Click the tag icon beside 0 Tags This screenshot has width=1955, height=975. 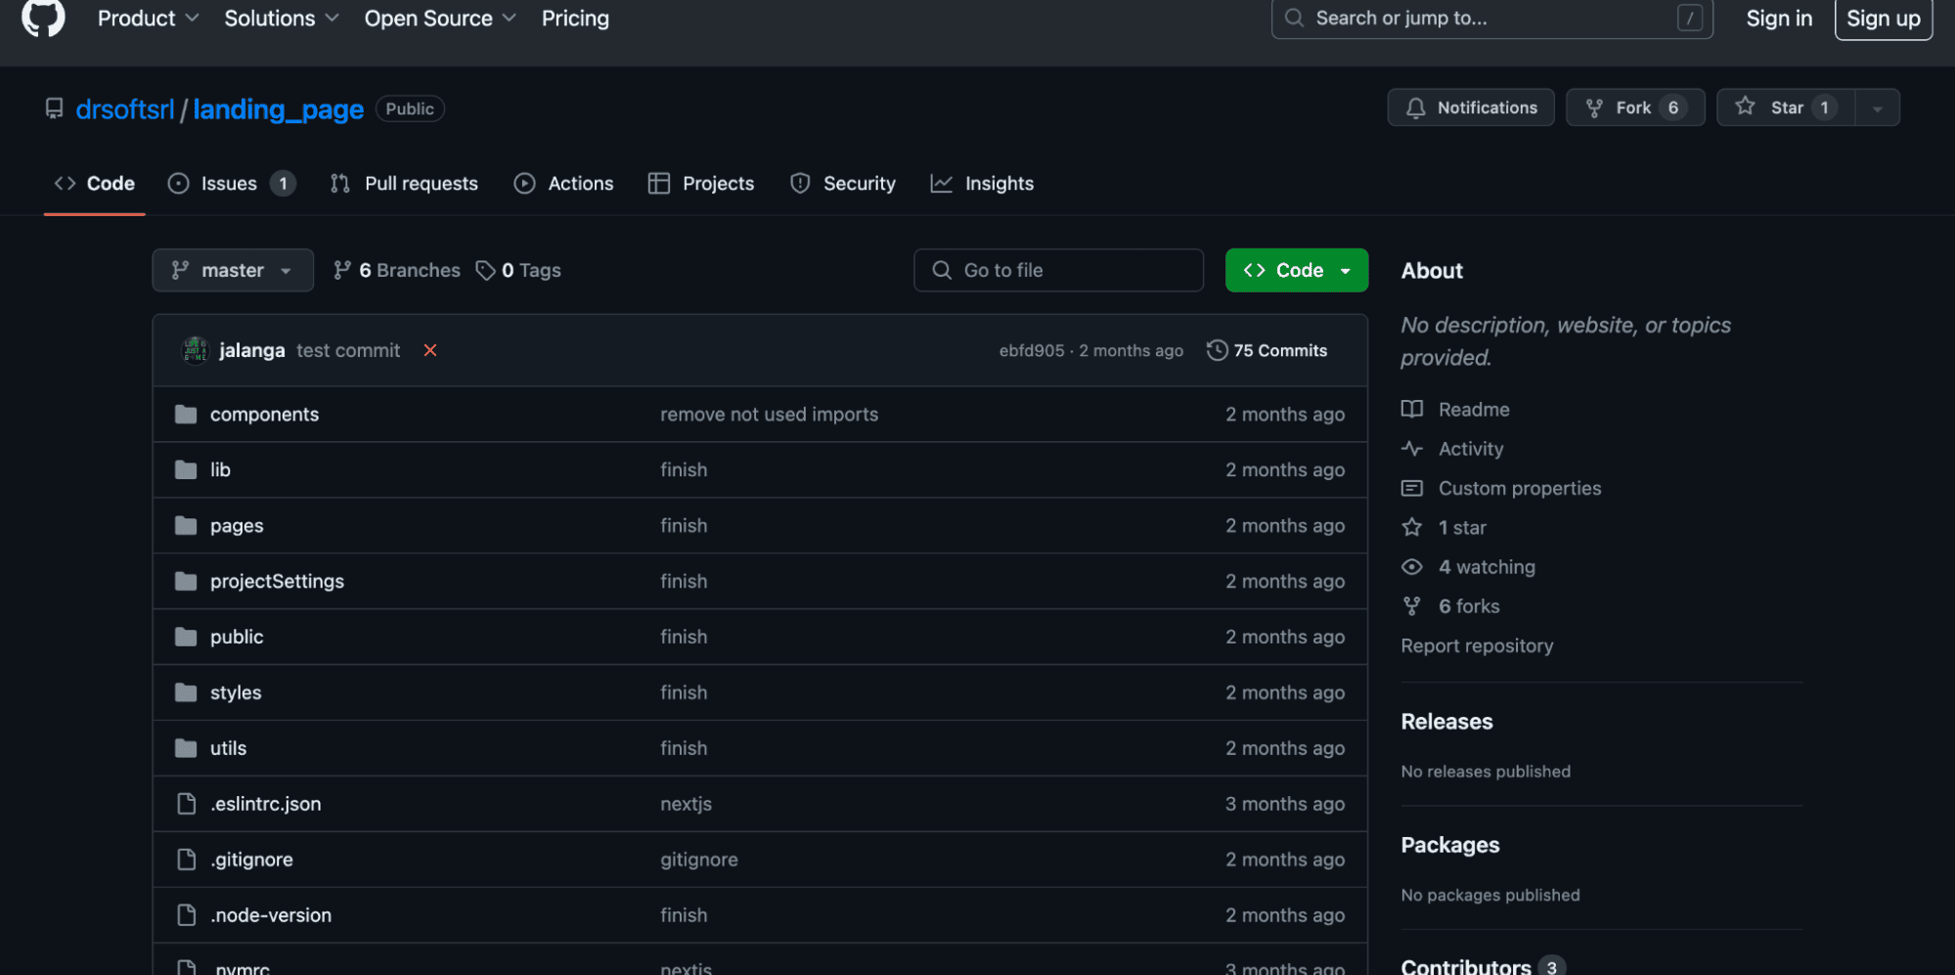pyautogui.click(x=485, y=270)
